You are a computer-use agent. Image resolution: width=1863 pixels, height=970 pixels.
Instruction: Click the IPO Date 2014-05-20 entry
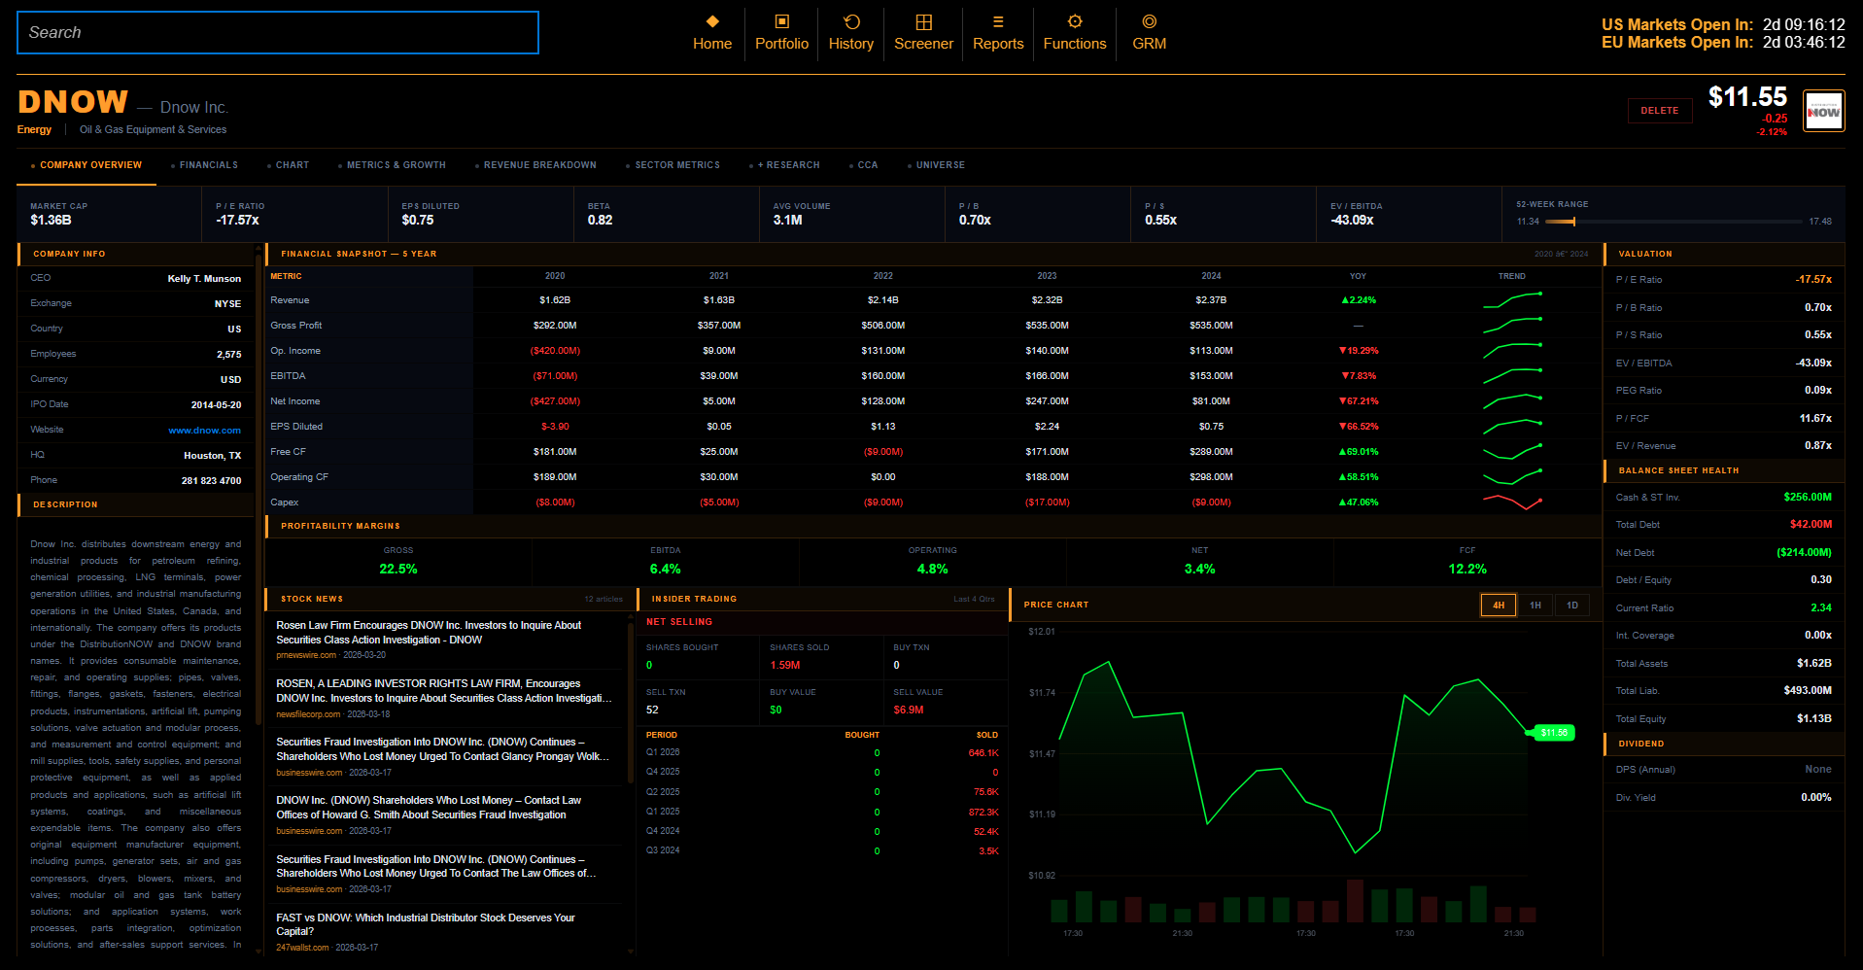(135, 404)
